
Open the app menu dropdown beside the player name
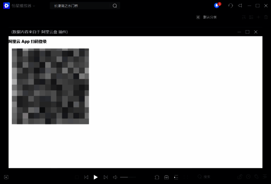coord(34,6)
